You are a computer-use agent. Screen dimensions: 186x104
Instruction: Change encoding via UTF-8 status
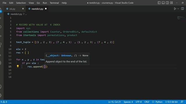pos(139,102)
